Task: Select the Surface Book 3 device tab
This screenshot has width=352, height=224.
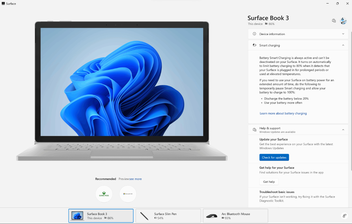Action: pyautogui.click(x=101, y=216)
